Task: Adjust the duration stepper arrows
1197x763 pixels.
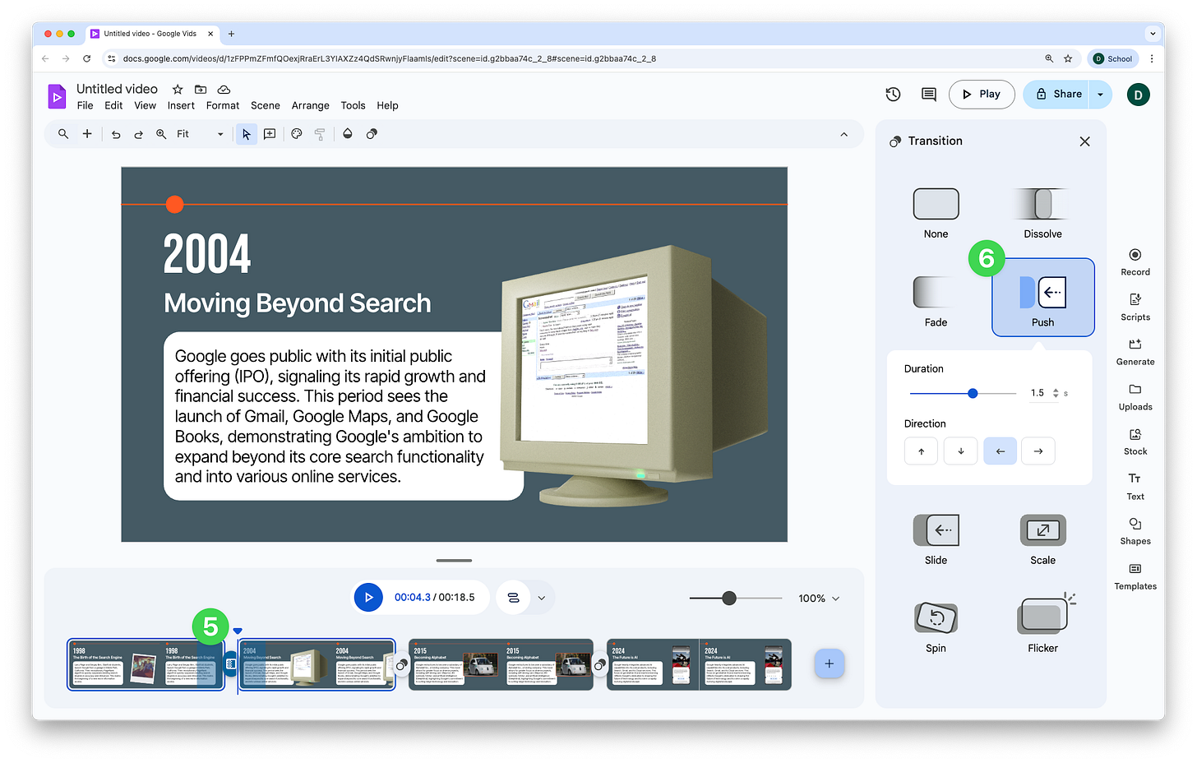Action: pyautogui.click(x=1056, y=393)
